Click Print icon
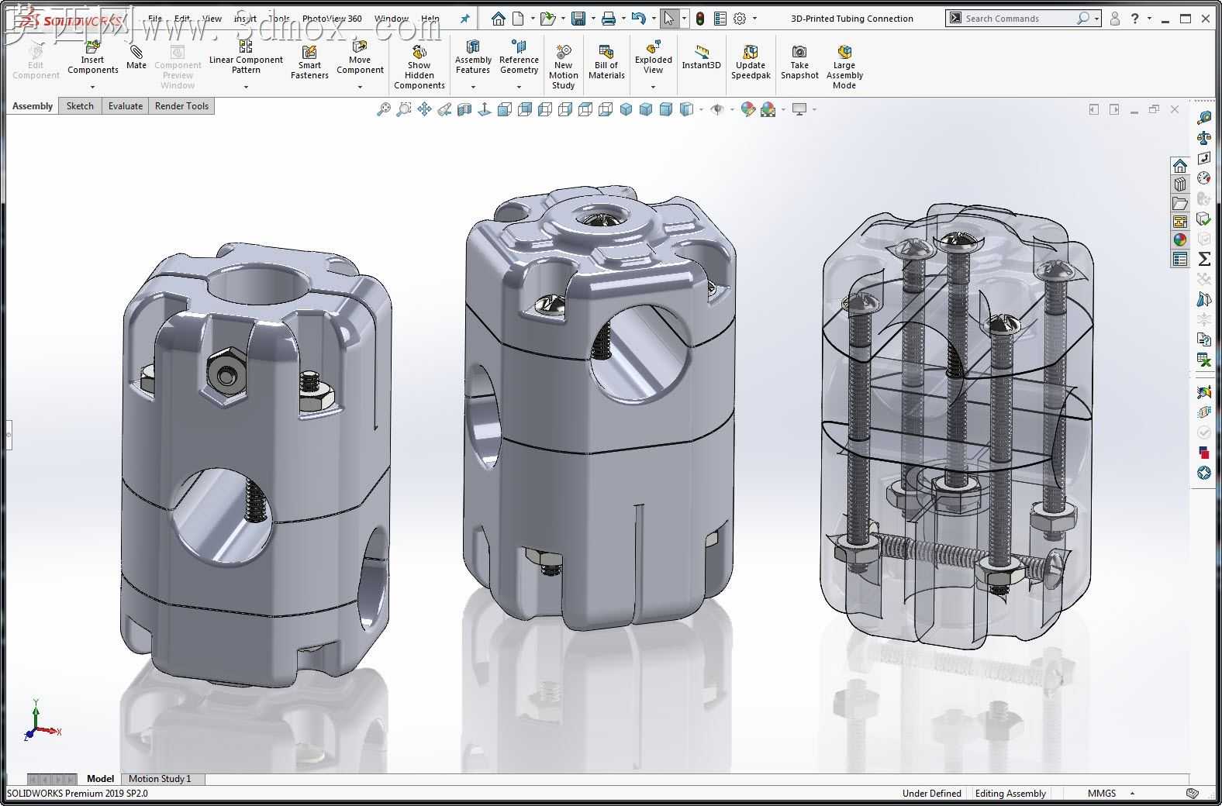Image resolution: width=1222 pixels, height=806 pixels. 609,19
